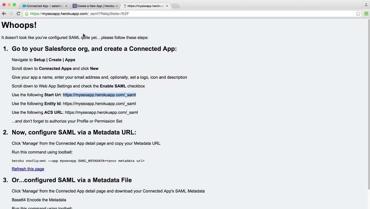Click the Whoops! heading
This screenshot has height=209, width=370.
[19, 25]
